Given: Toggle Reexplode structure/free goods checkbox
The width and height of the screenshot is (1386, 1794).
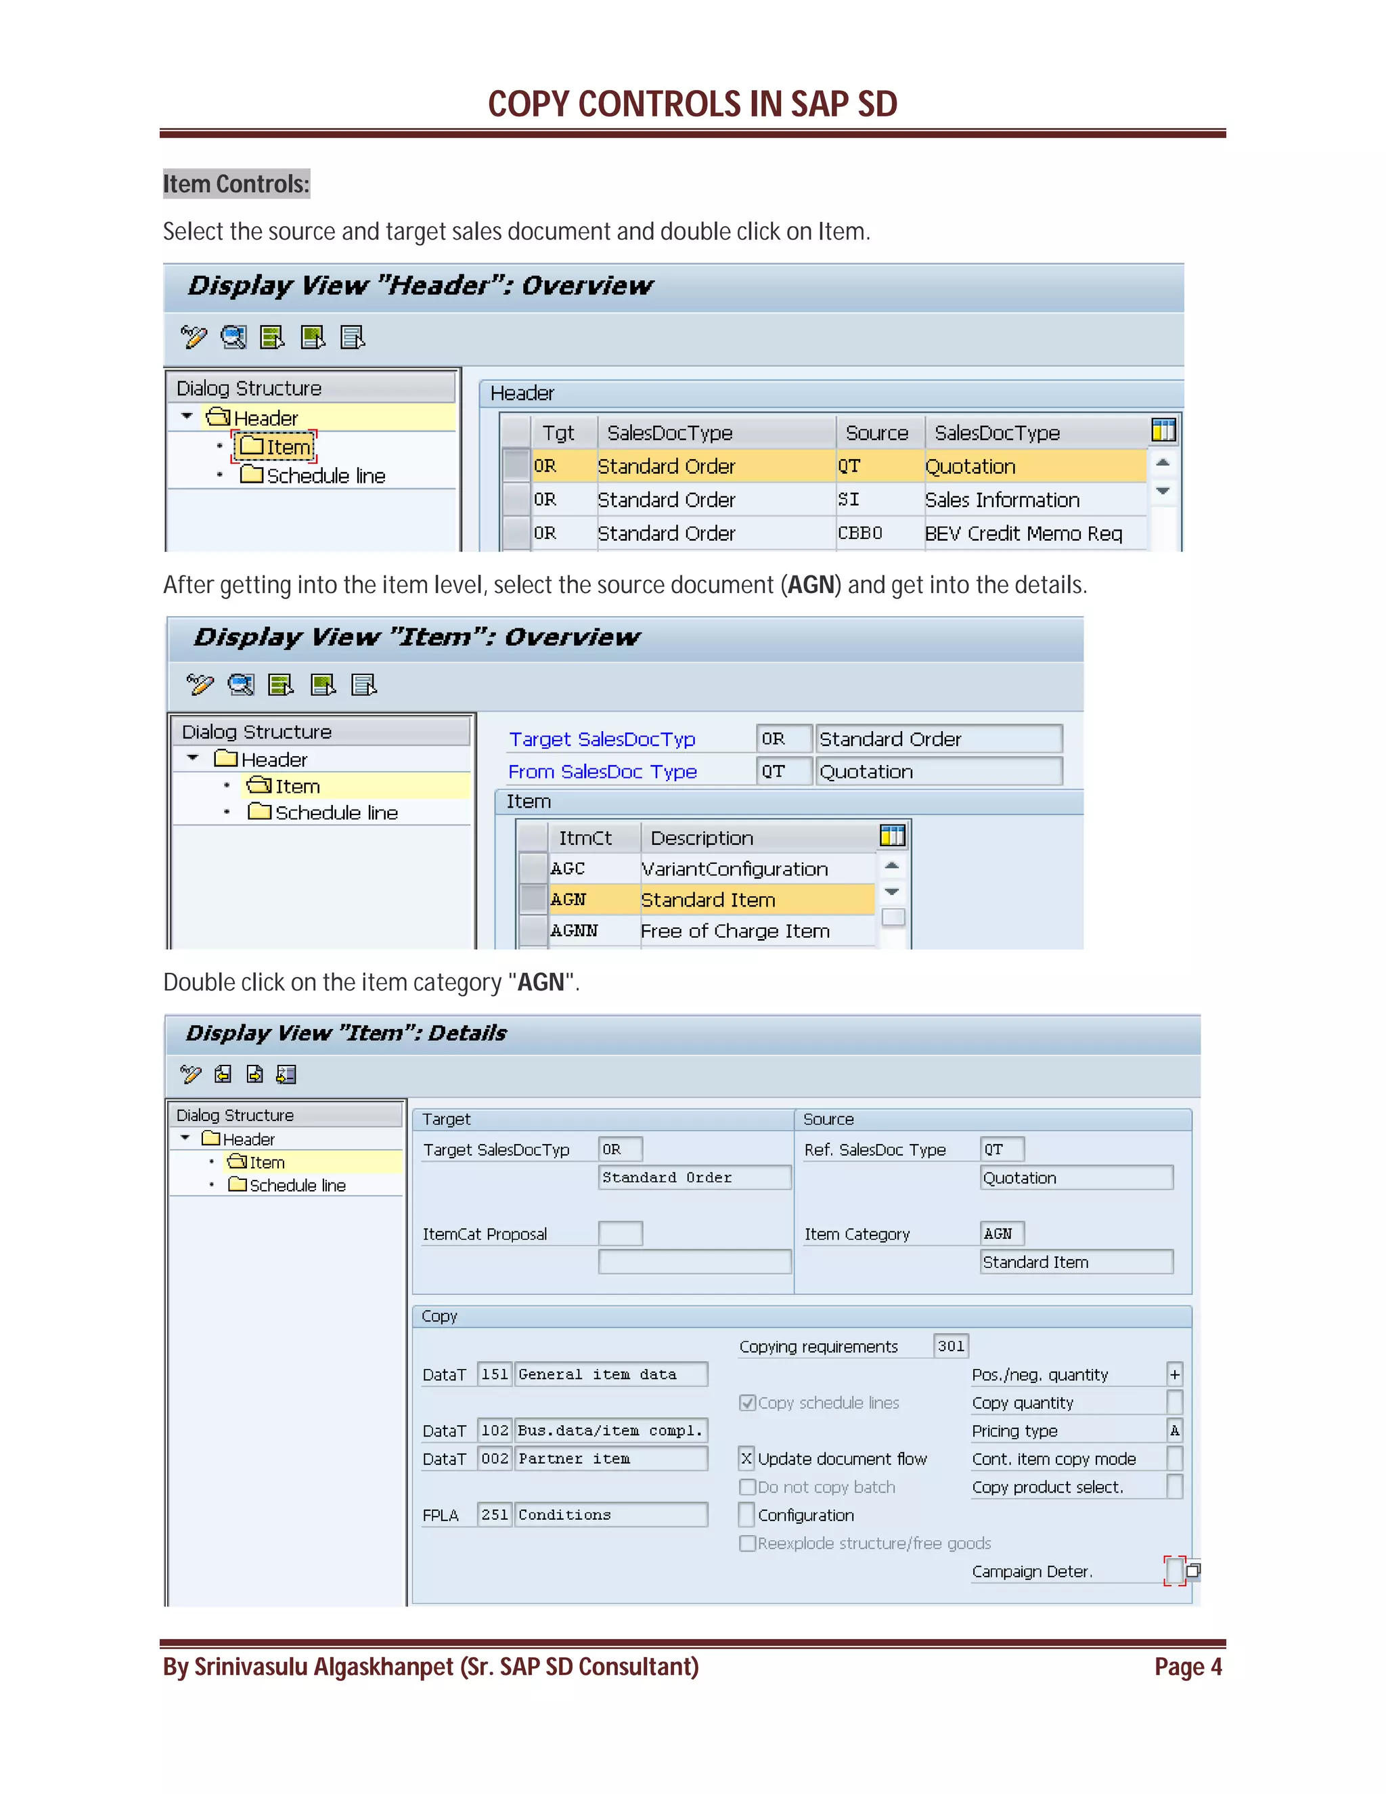Looking at the screenshot, I should click(x=747, y=1543).
